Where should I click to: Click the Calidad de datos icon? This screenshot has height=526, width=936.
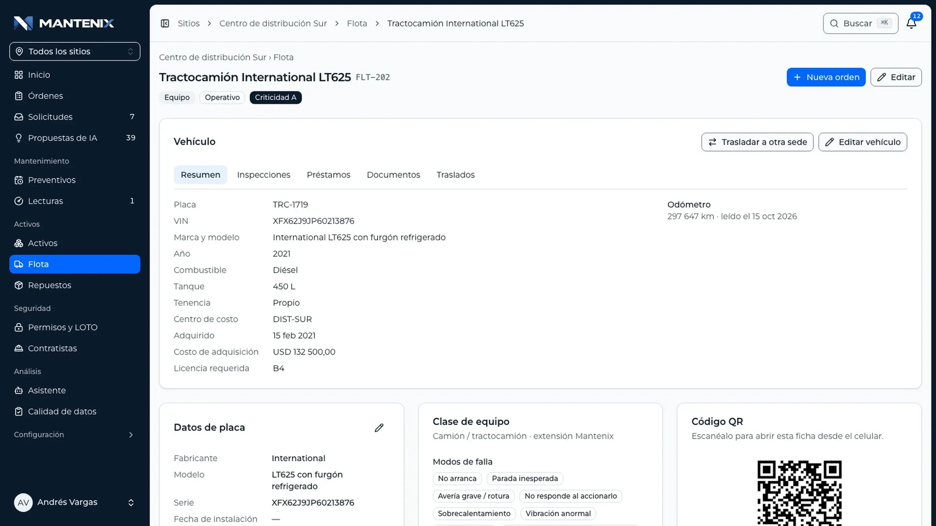[19, 411]
